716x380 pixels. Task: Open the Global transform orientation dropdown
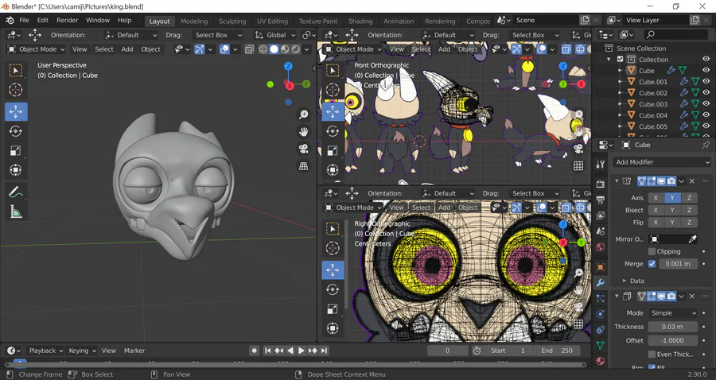275,35
